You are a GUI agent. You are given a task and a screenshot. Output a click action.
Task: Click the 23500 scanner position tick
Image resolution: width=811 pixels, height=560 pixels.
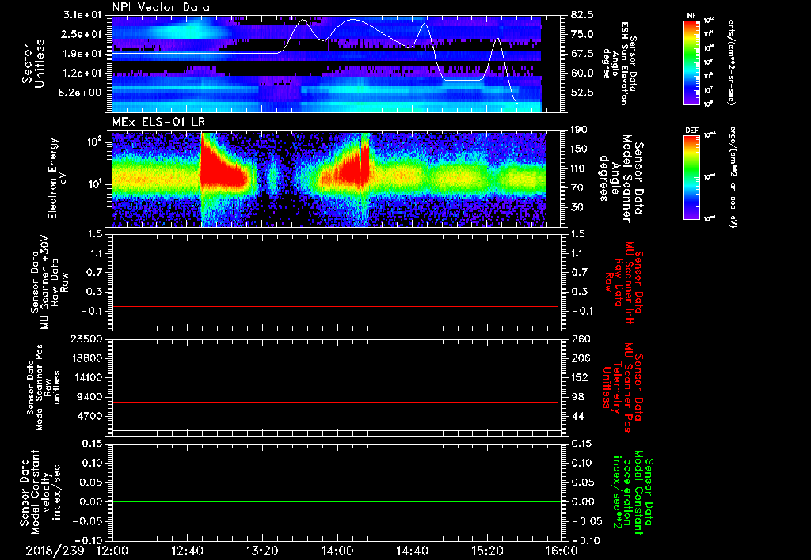[x=86, y=339]
